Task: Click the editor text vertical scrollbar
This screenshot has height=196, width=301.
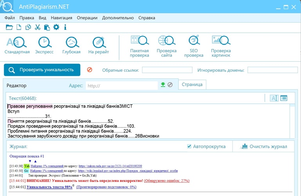Action: [292, 121]
